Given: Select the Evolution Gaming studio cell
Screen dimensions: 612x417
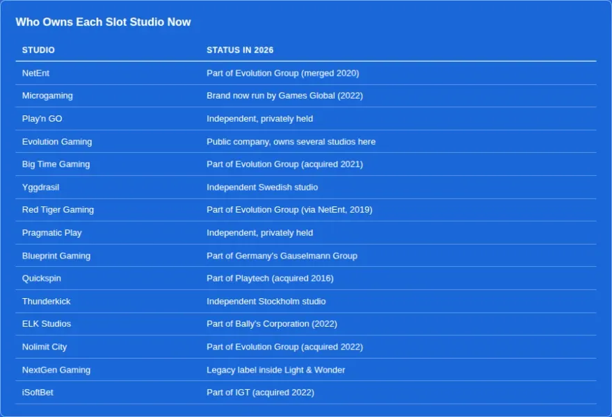Looking at the screenshot, I should click(x=57, y=142).
